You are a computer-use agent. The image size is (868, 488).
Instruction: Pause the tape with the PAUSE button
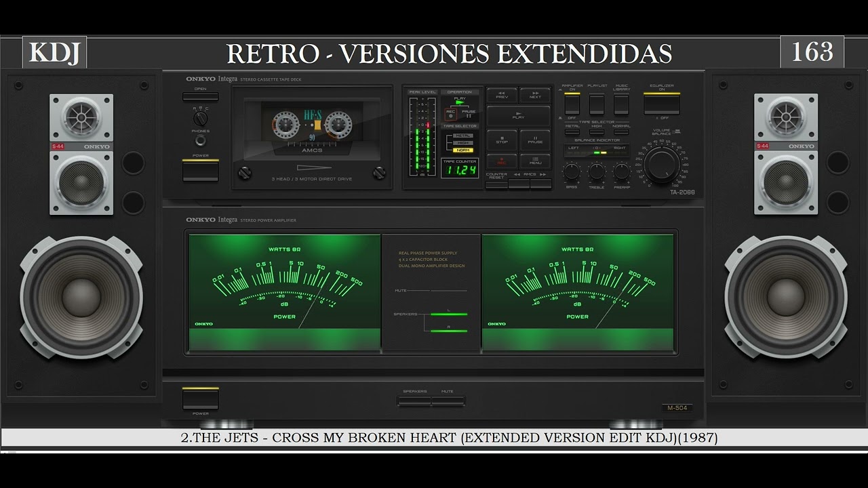pos(535,140)
